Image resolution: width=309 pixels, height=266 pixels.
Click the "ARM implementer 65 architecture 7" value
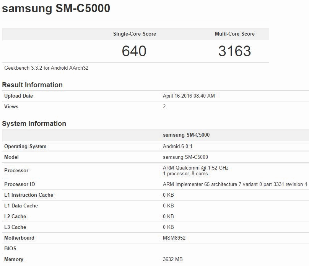[x=235, y=184]
